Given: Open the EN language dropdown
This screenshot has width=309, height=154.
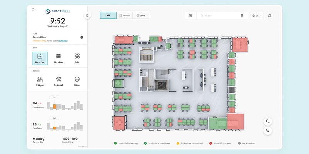Looking at the screenshot, I should tap(257, 15).
